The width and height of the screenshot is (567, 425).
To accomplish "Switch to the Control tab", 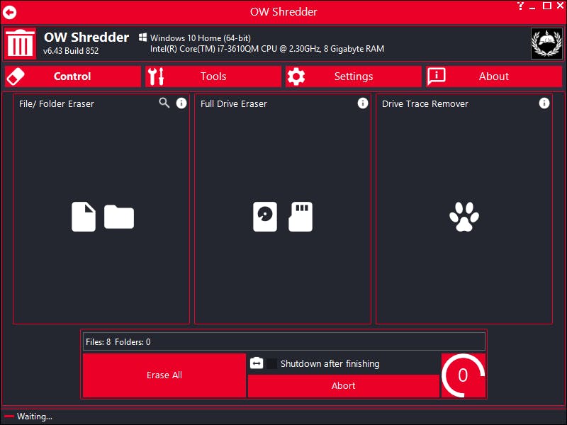I will [x=73, y=76].
